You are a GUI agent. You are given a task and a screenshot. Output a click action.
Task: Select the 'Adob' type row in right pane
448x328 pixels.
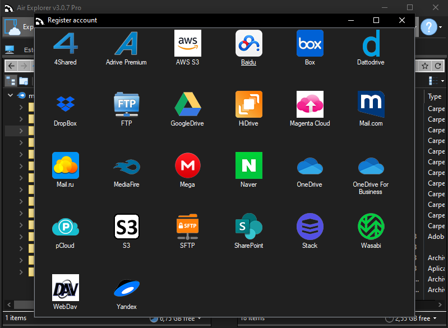click(436, 237)
